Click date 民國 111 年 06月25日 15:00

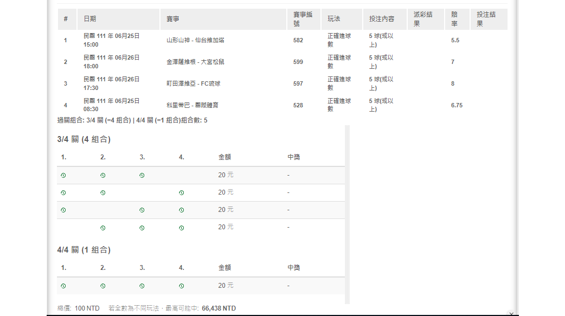(x=111, y=40)
